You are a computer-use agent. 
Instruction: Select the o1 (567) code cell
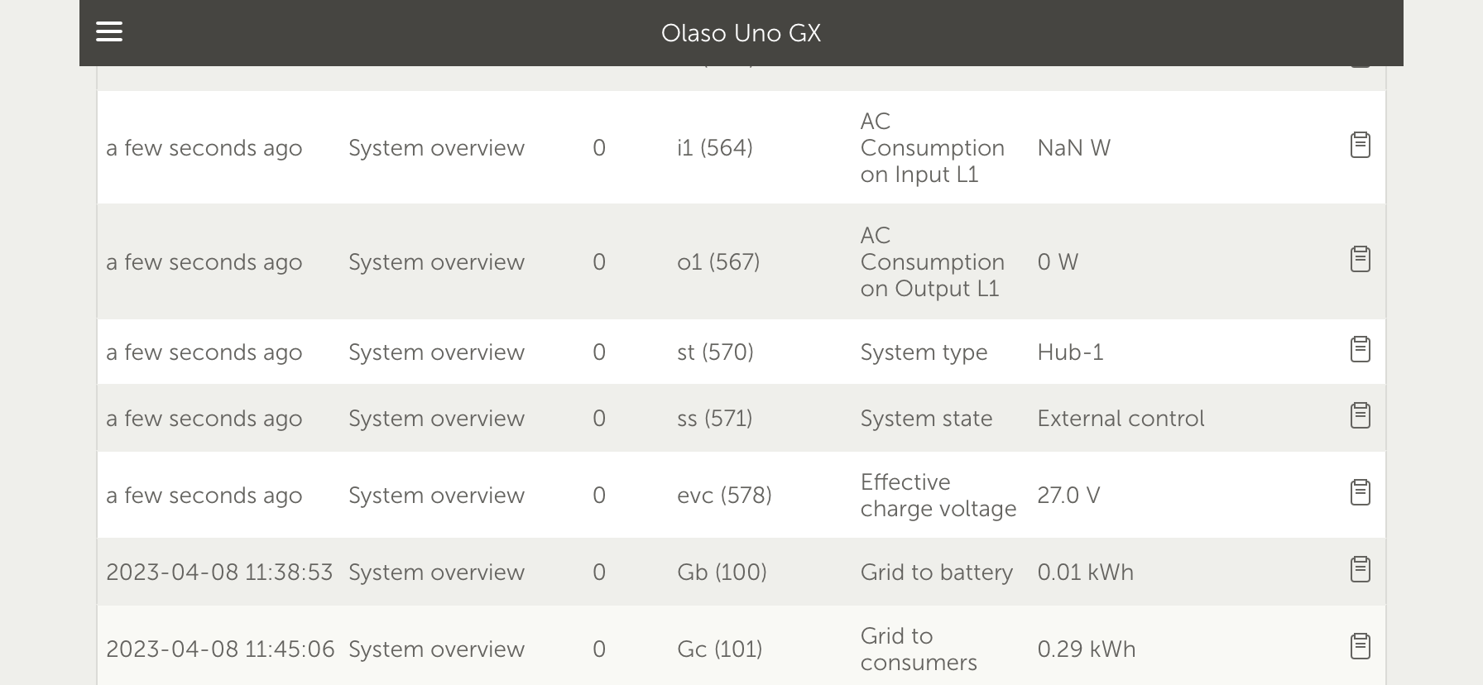[718, 262]
